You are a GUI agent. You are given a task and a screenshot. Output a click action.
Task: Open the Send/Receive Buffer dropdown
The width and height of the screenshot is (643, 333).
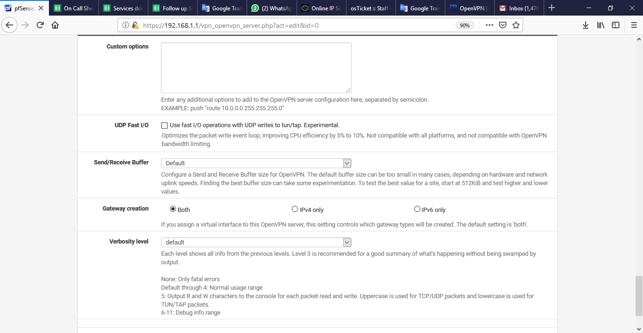click(256, 163)
